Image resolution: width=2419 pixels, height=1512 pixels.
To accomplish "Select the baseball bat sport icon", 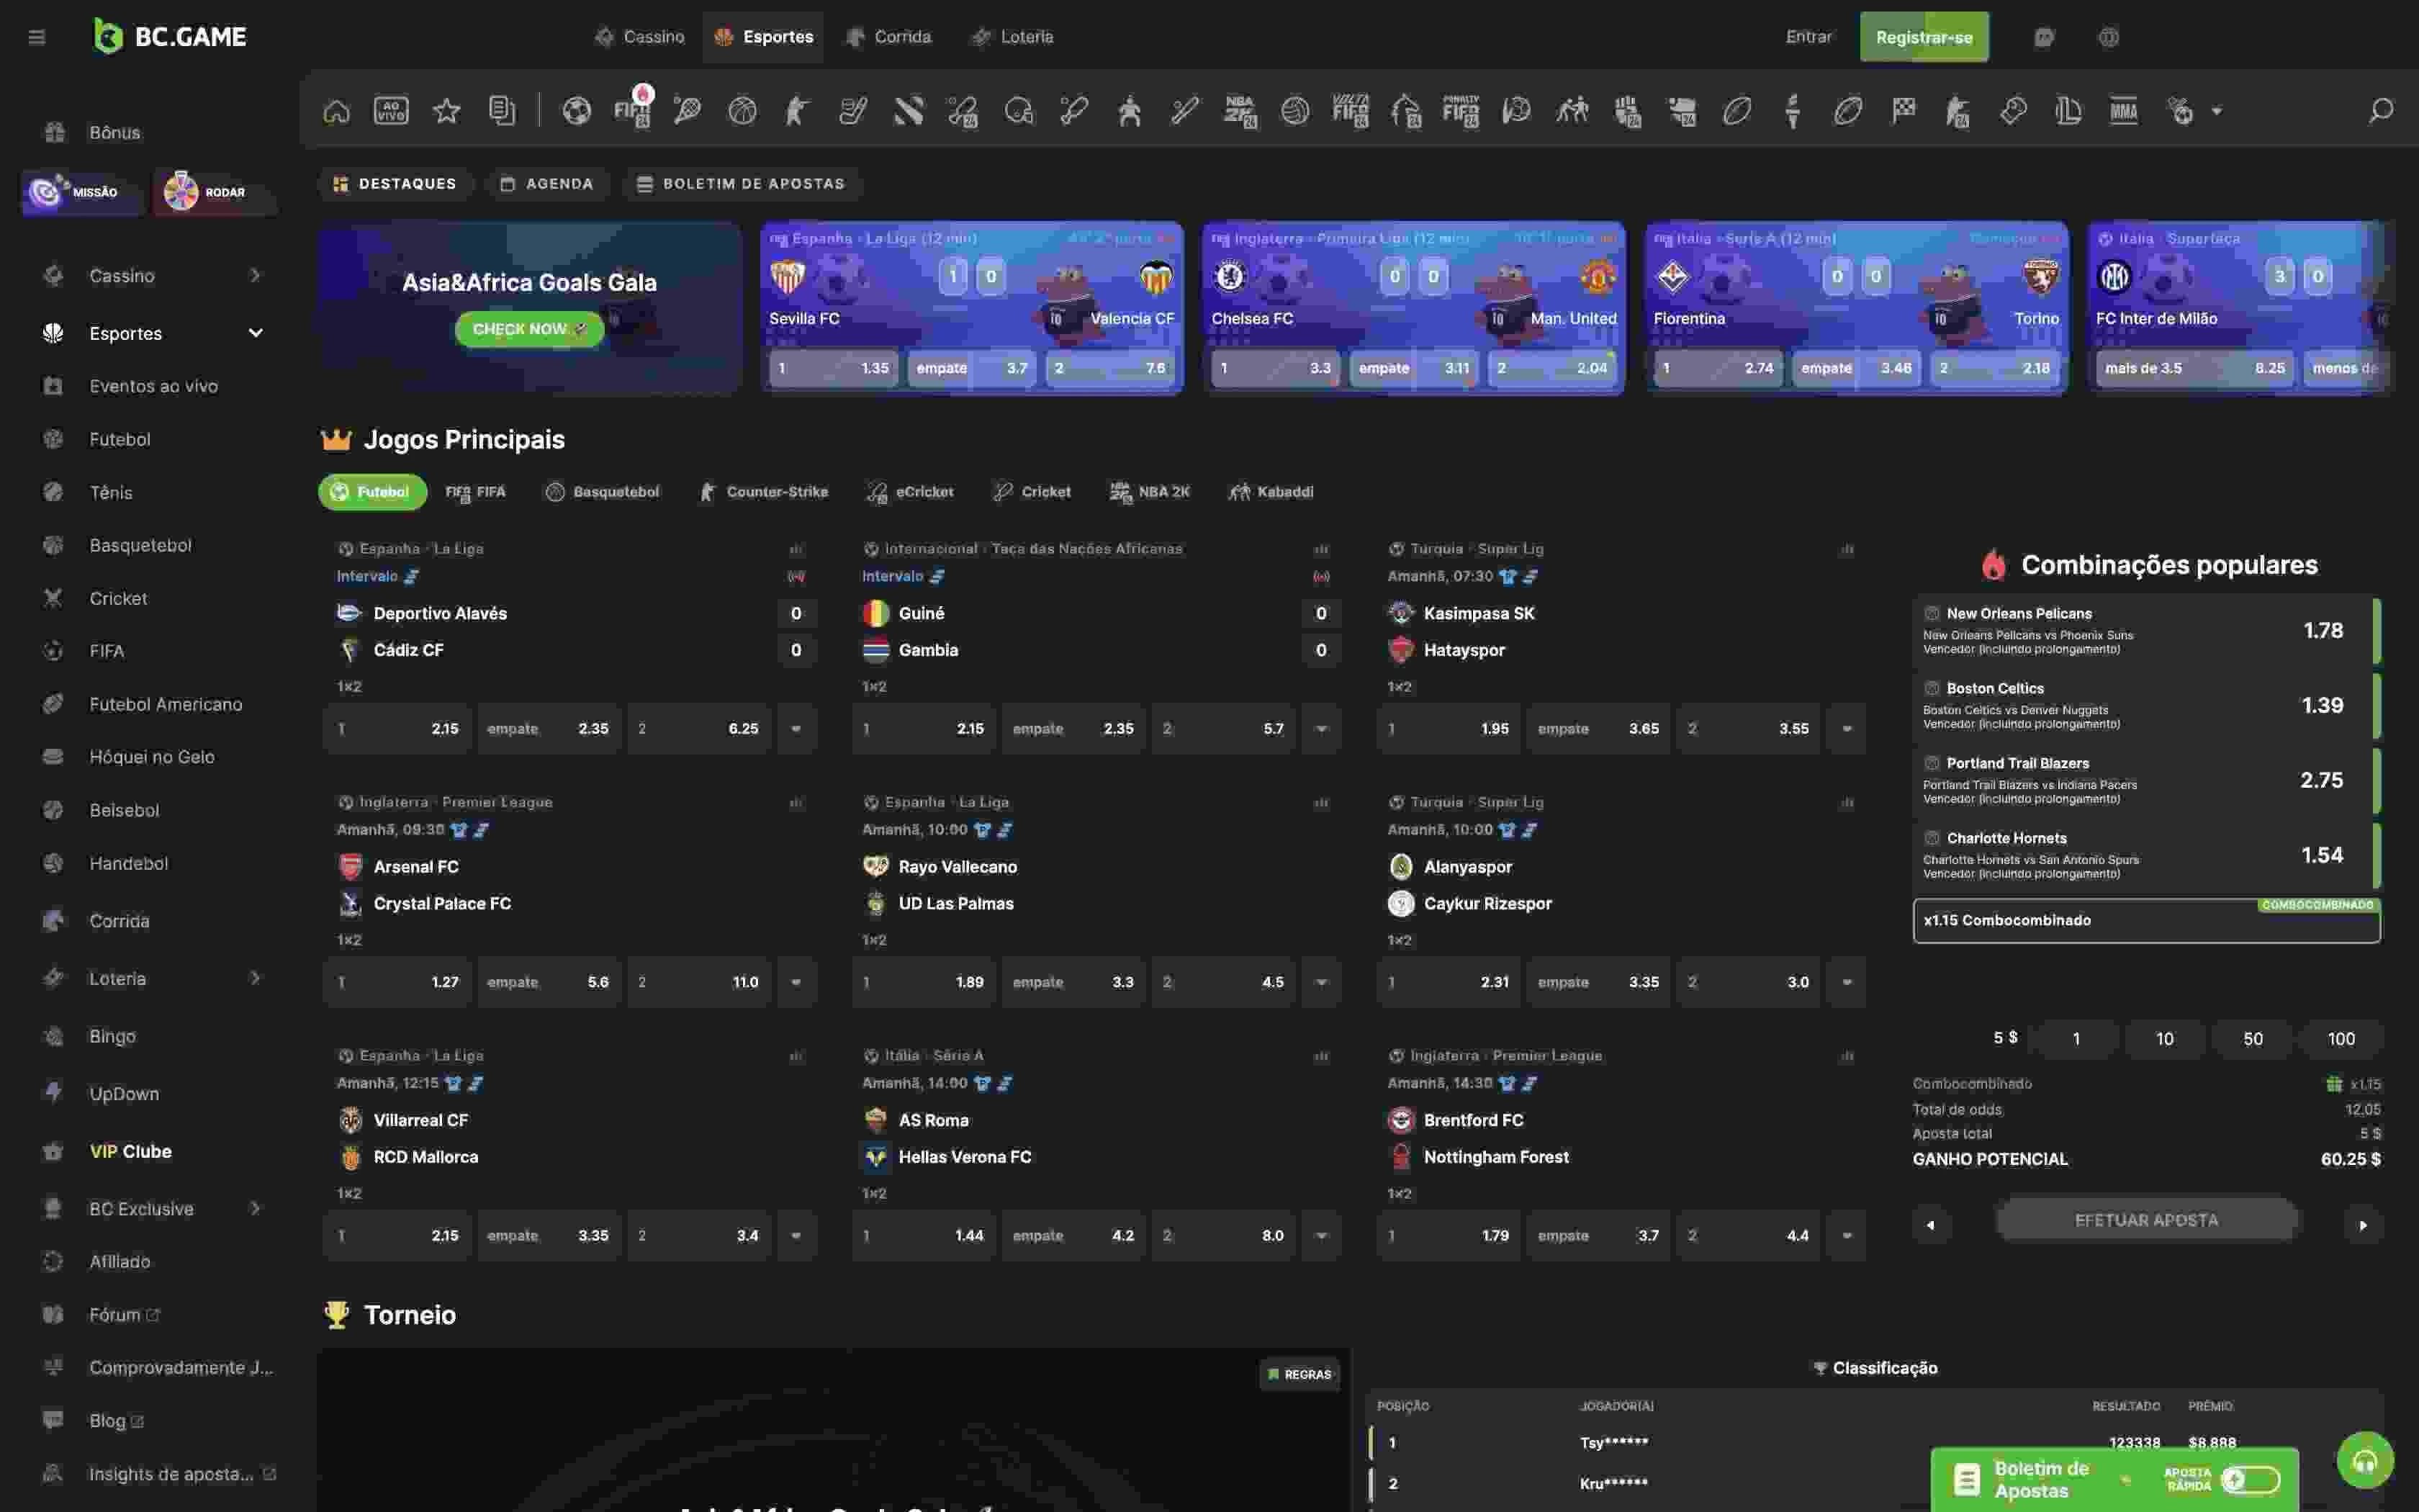I will 1184,111.
